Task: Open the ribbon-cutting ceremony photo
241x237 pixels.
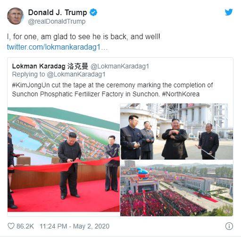Action: coord(64,160)
